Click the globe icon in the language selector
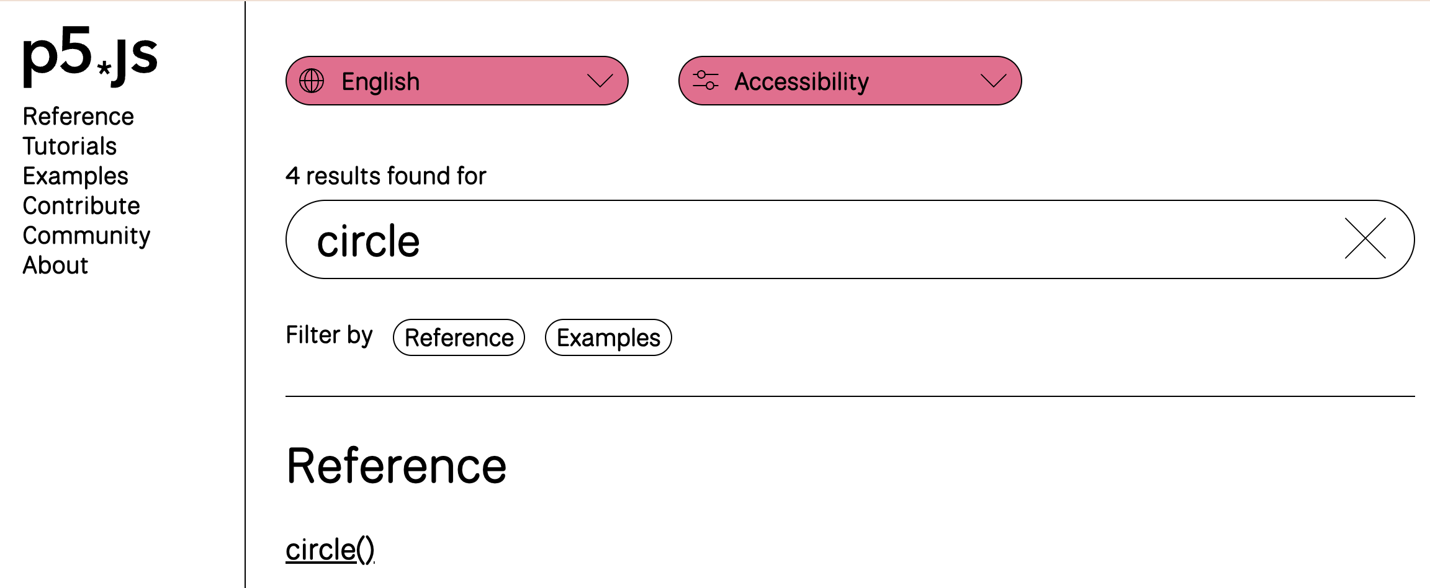The height and width of the screenshot is (588, 1430). pos(312,81)
